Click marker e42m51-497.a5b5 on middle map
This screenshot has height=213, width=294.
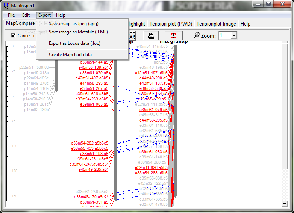(x=92, y=78)
